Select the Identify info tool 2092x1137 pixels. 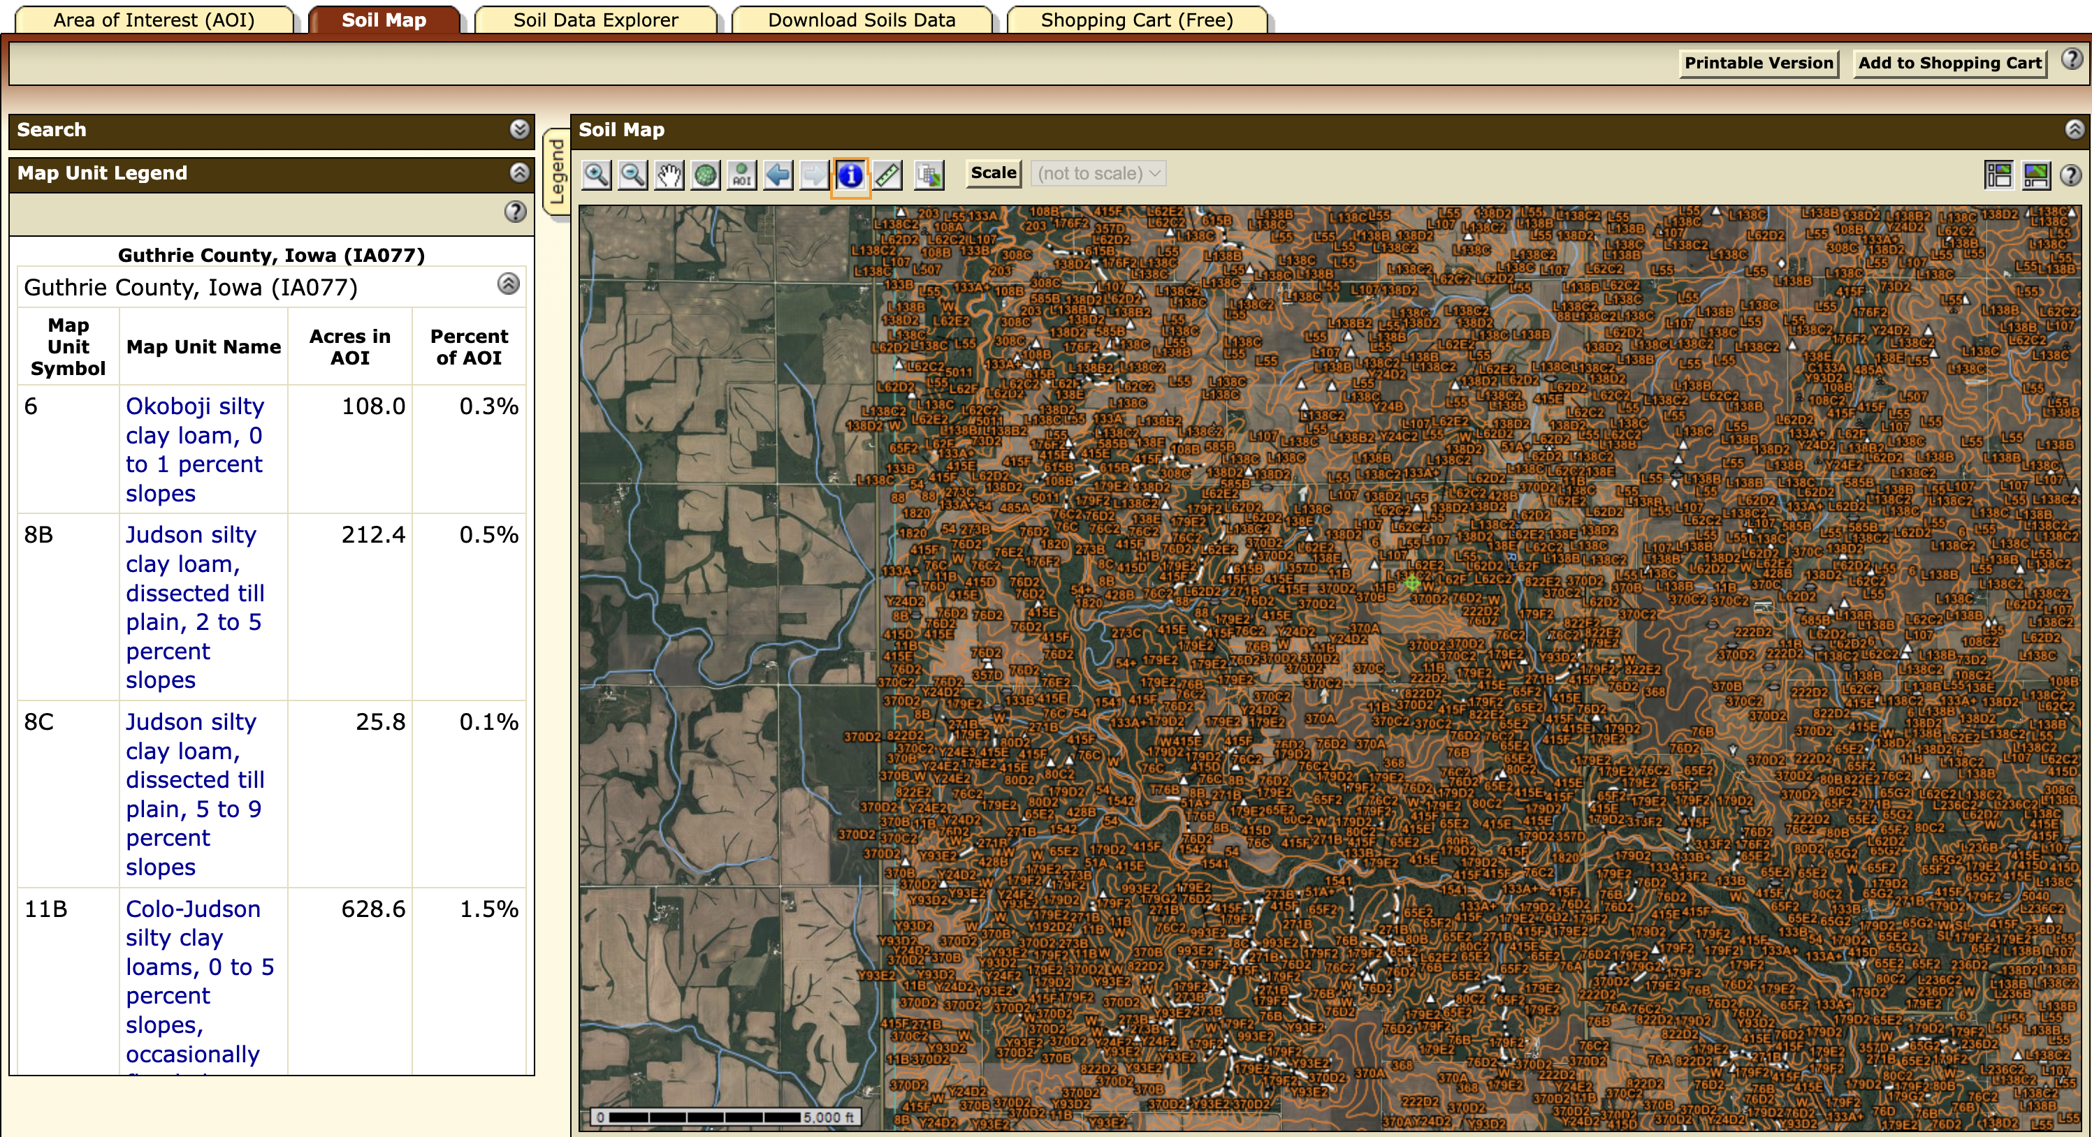pos(850,175)
